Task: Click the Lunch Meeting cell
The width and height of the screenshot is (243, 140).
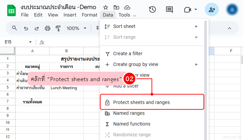Action: click(66, 87)
